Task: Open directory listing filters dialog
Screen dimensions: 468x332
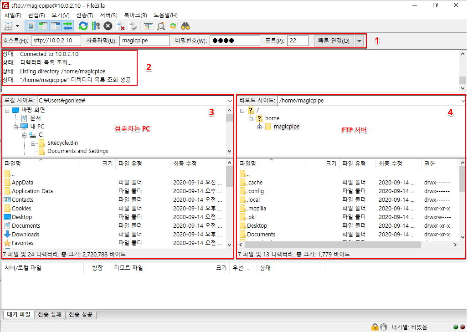Action: (149, 26)
